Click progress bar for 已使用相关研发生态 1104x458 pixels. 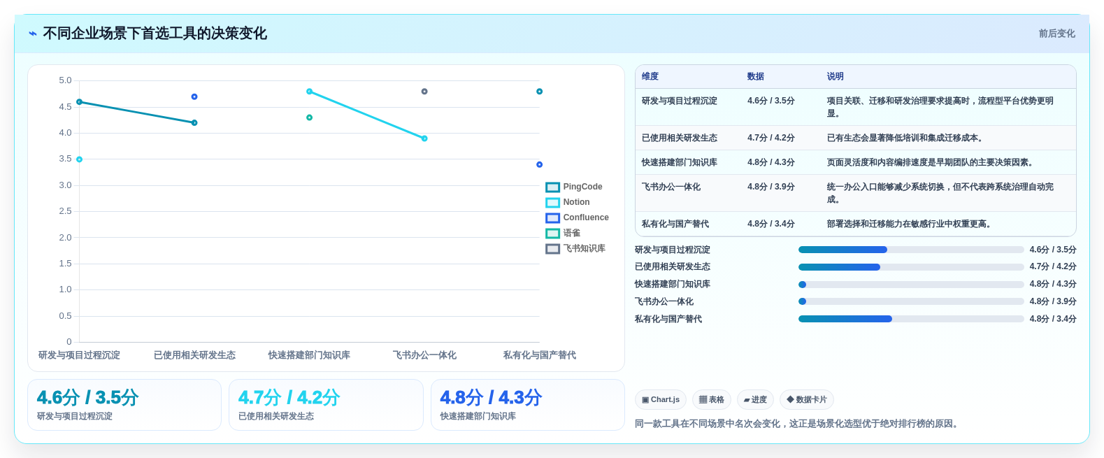coord(911,267)
